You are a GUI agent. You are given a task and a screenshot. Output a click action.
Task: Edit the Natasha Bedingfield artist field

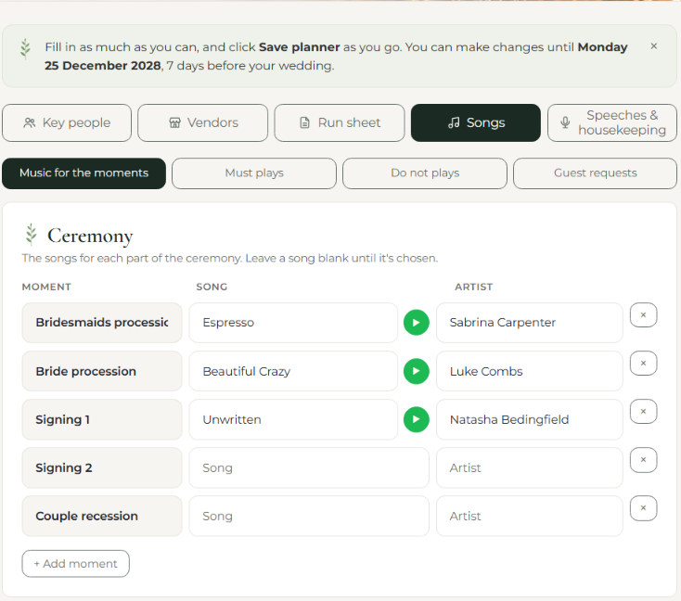[x=530, y=419]
